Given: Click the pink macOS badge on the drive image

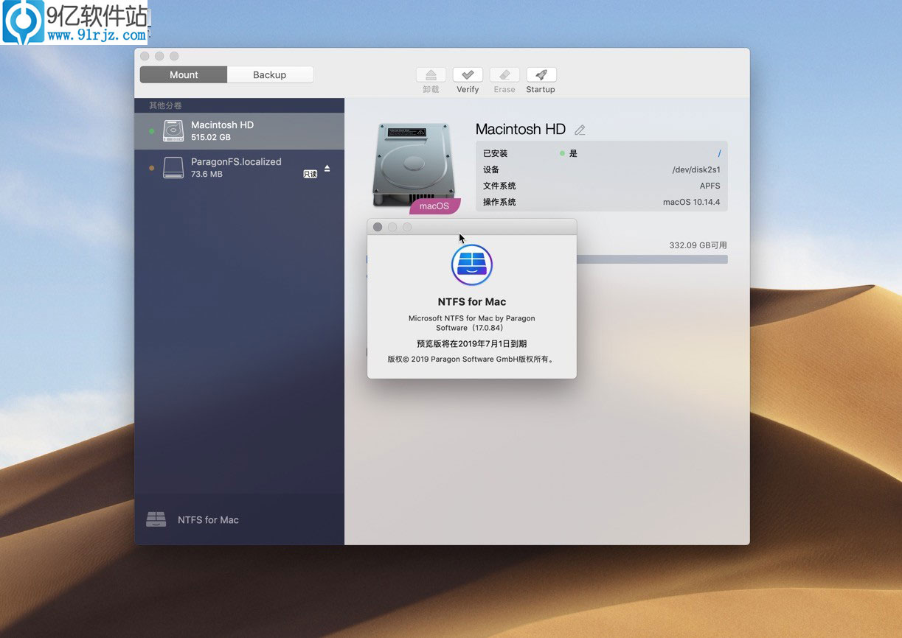Looking at the screenshot, I should pos(434,206).
